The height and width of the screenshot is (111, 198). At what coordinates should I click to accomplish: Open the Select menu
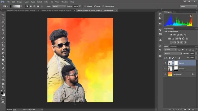pyautogui.click(x=40, y=2)
